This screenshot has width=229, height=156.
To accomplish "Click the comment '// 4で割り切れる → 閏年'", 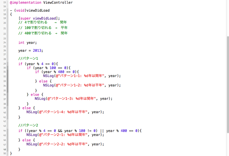I will (x=42, y=22).
